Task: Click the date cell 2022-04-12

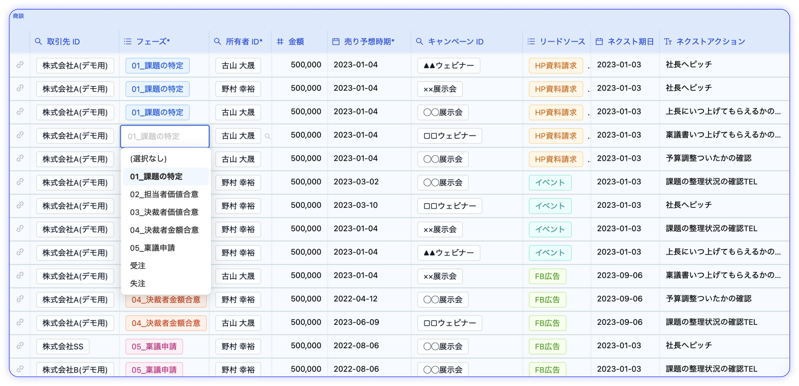Action: (356, 299)
